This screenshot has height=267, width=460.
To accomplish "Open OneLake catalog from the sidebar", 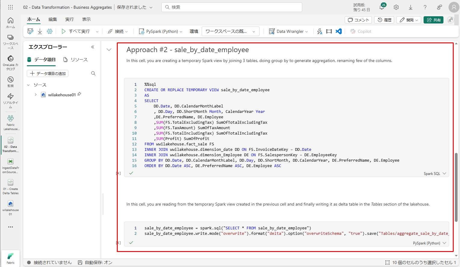I will pos(11,63).
